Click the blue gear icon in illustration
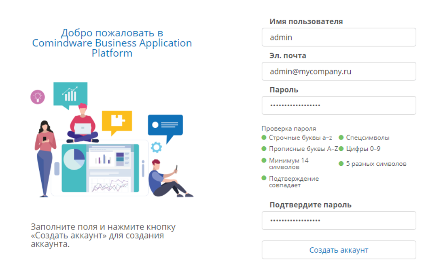Image resolution: width=445 pixels, height=272 pixels. [157, 147]
